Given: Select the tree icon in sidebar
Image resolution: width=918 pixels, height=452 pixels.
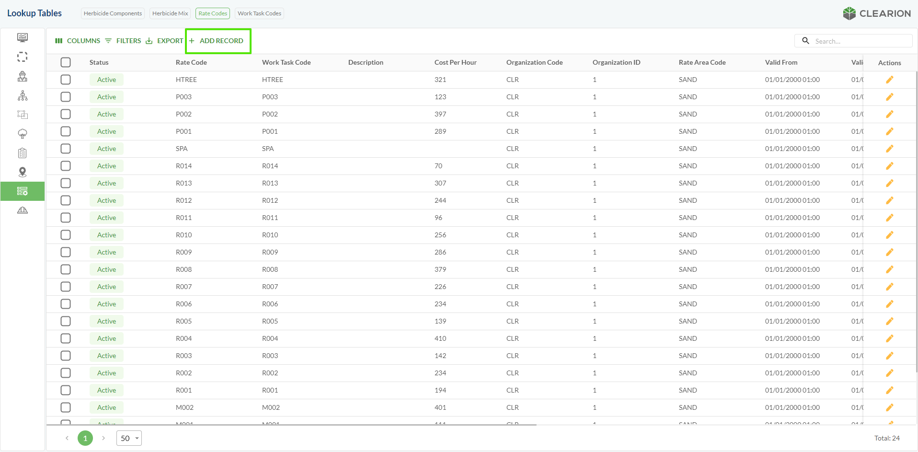Looking at the screenshot, I should pyautogui.click(x=23, y=134).
